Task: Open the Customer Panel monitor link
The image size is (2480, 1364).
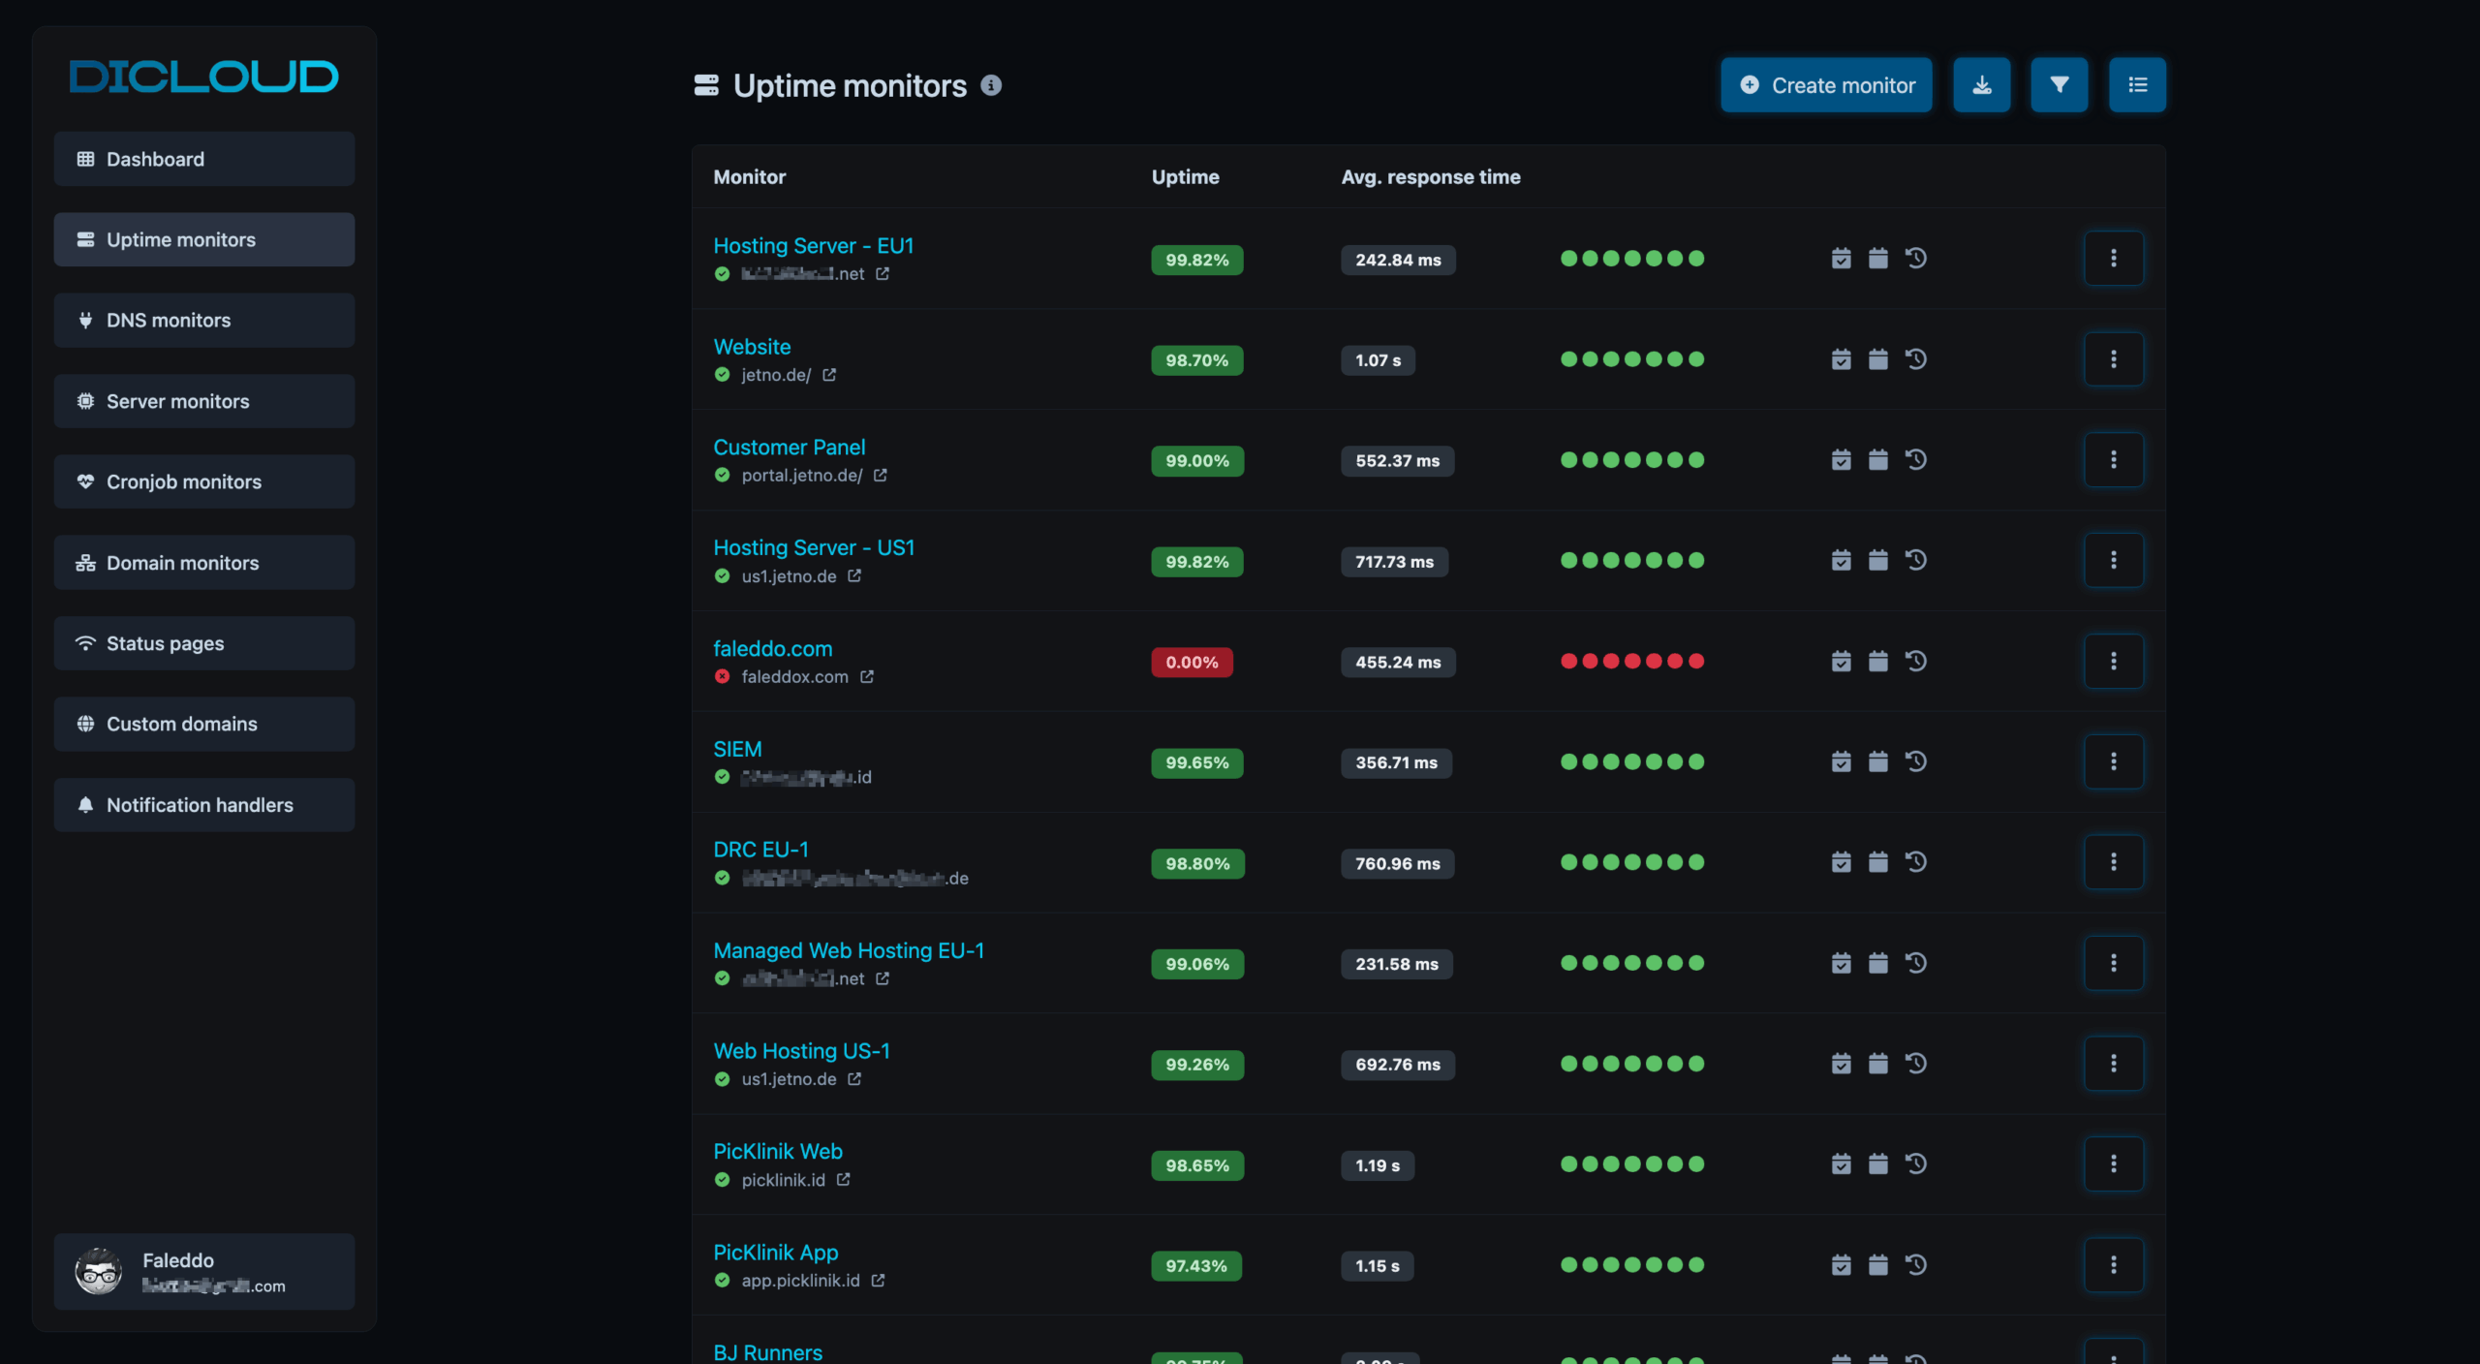Action: tap(790, 448)
